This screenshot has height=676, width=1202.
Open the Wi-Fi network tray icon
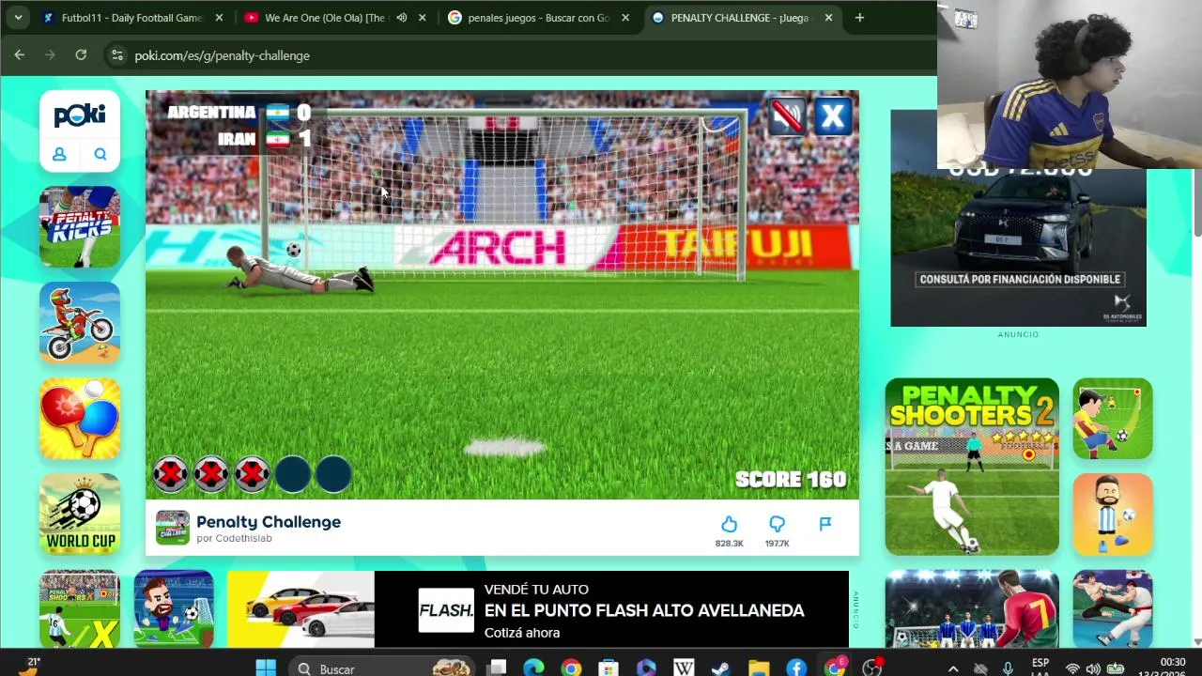[1072, 668]
